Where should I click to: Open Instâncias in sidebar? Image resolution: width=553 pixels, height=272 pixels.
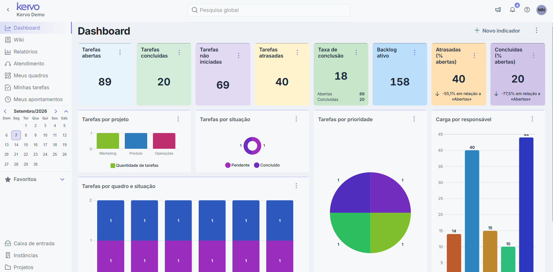tap(35, 255)
